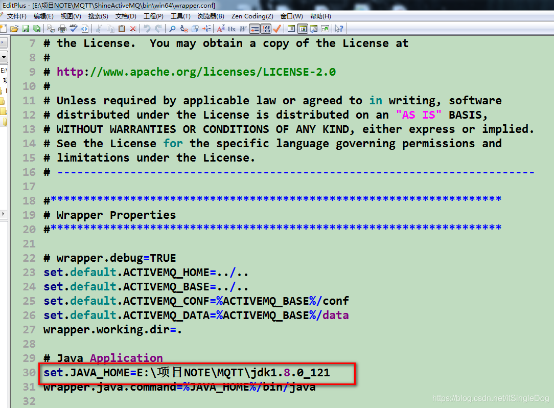Click the wrapper.java.command line 31
Image resolution: width=554 pixels, height=408 pixels.
click(179, 387)
